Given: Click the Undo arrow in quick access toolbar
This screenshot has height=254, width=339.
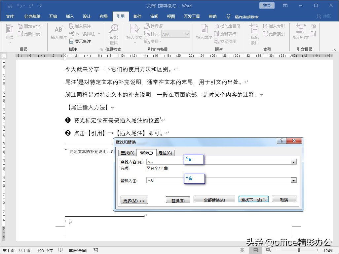Looking at the screenshot, I should [x=19, y=6].
